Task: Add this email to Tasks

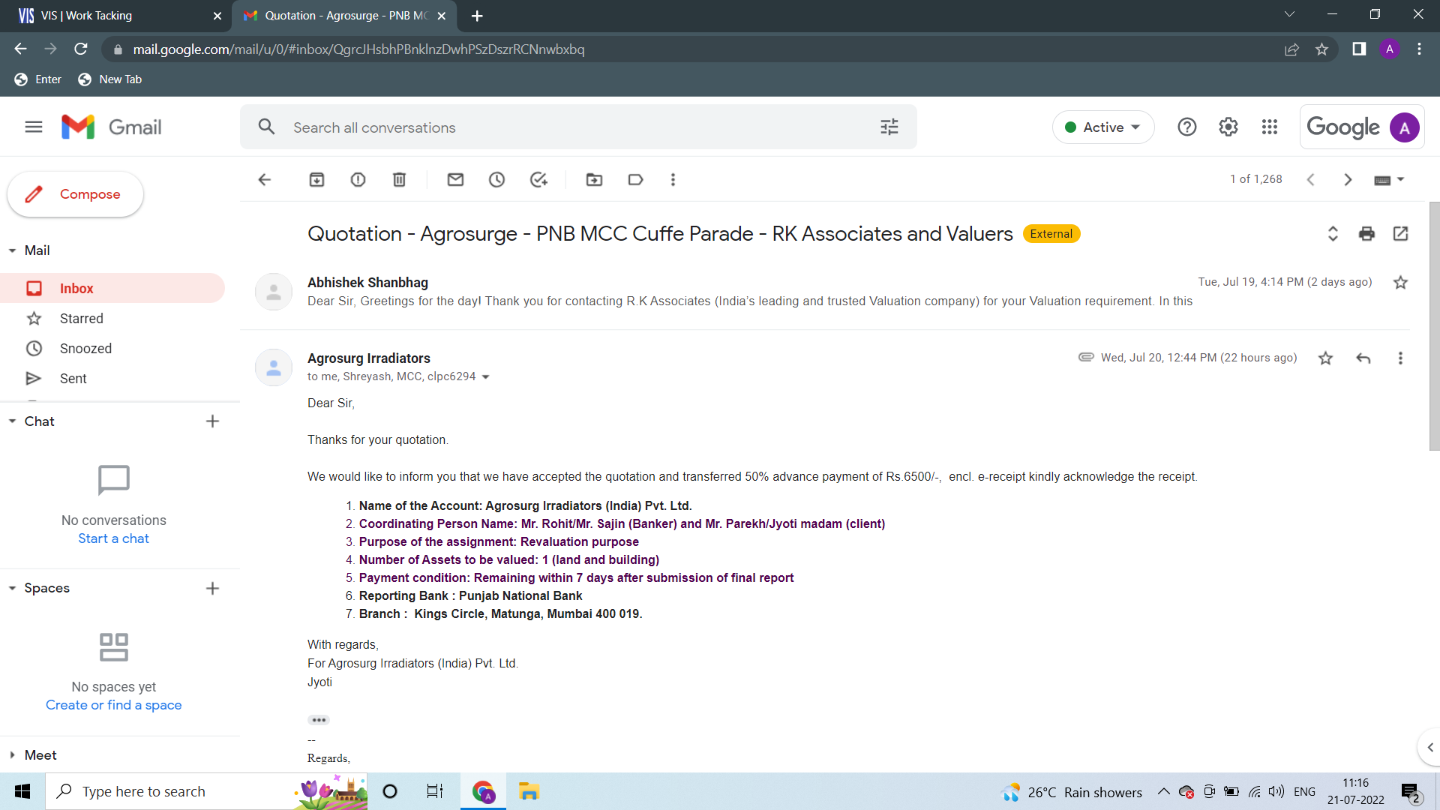Action: [538, 180]
